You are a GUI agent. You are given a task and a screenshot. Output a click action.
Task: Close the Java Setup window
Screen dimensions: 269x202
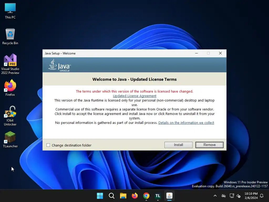220,53
